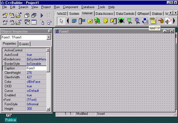Select the BorderStyle bsSizeable value
Screen dimensions: 178x123
click(x=36, y=64)
